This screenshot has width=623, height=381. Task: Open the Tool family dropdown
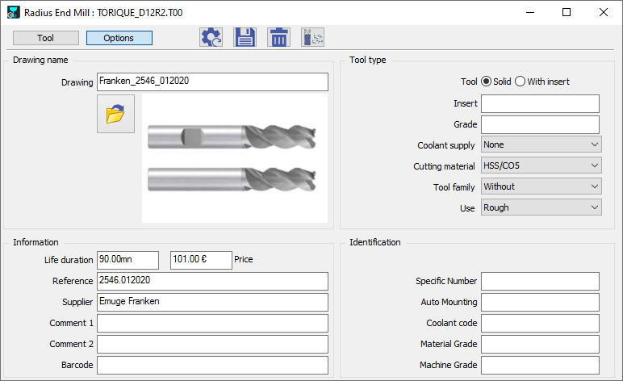tap(541, 186)
